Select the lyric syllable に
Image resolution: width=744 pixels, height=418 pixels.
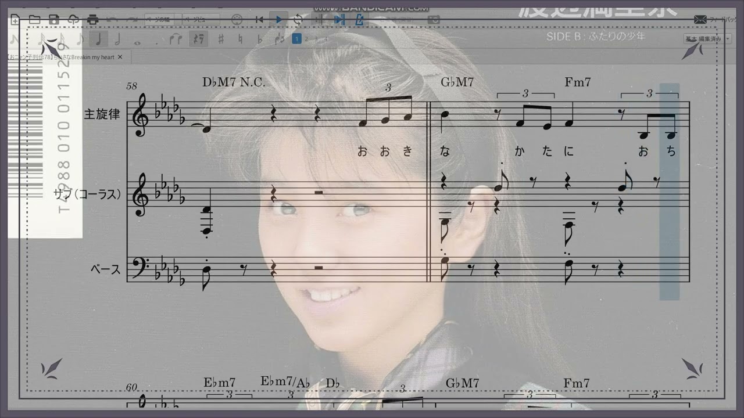[x=568, y=152]
